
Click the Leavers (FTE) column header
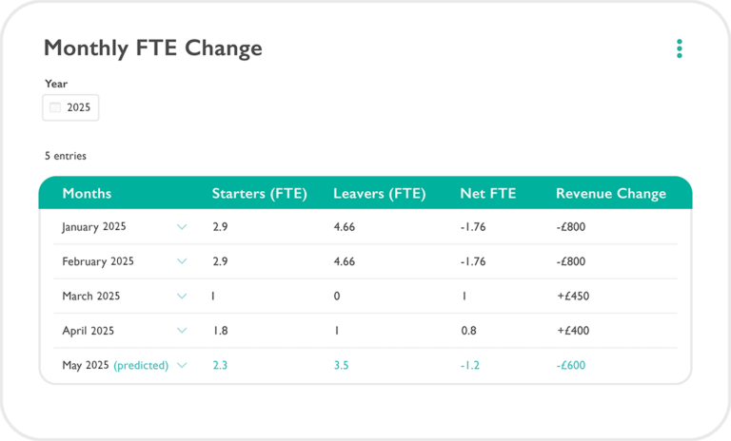coord(379,193)
